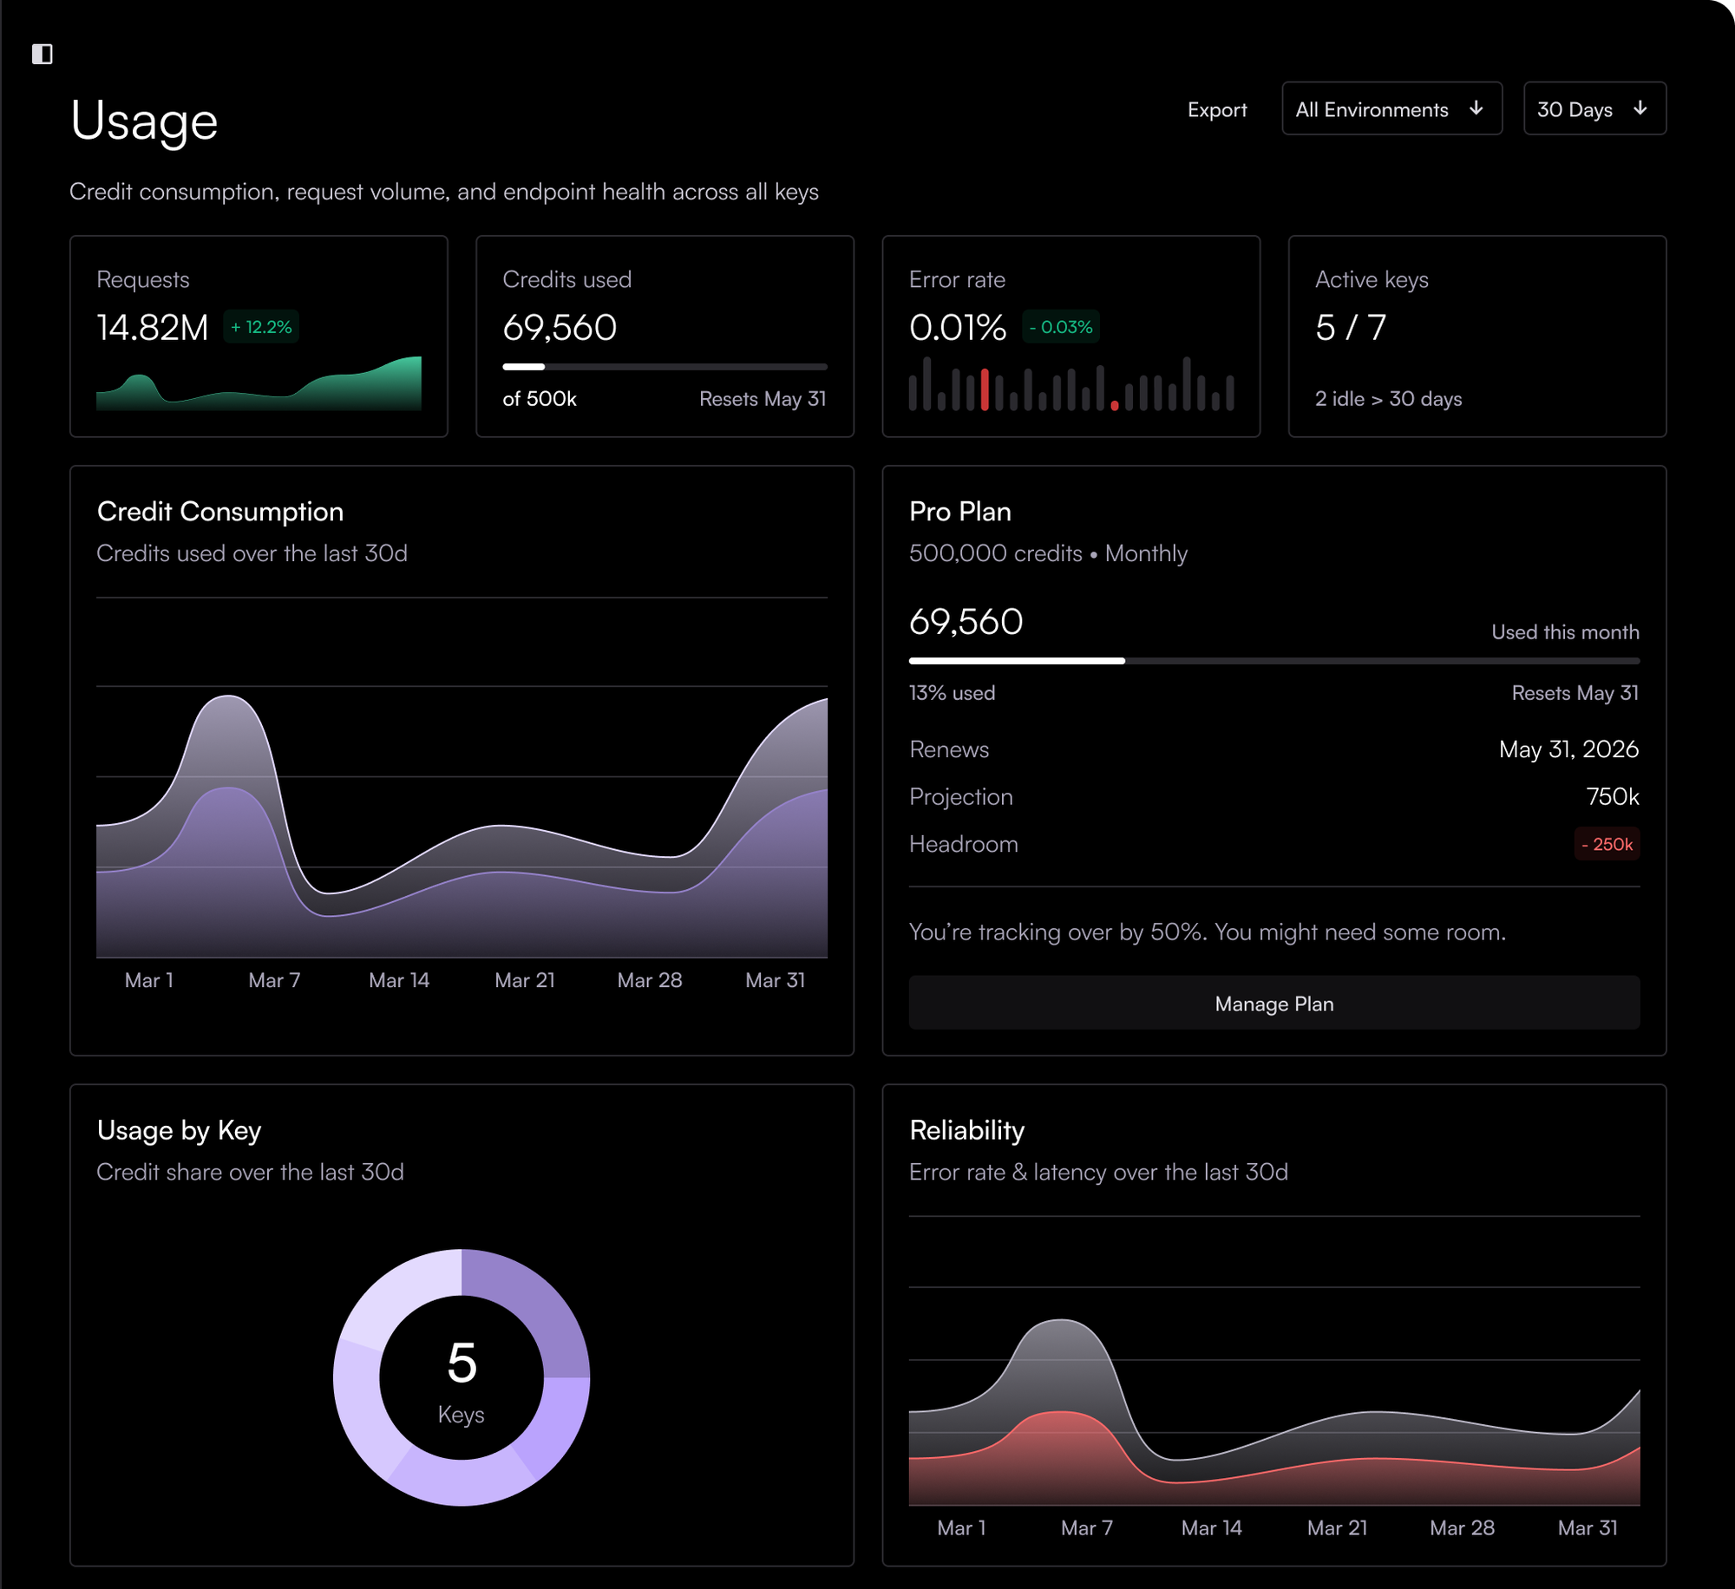1735x1589 pixels.
Task: Open the All Environments dropdown
Action: (x=1391, y=108)
